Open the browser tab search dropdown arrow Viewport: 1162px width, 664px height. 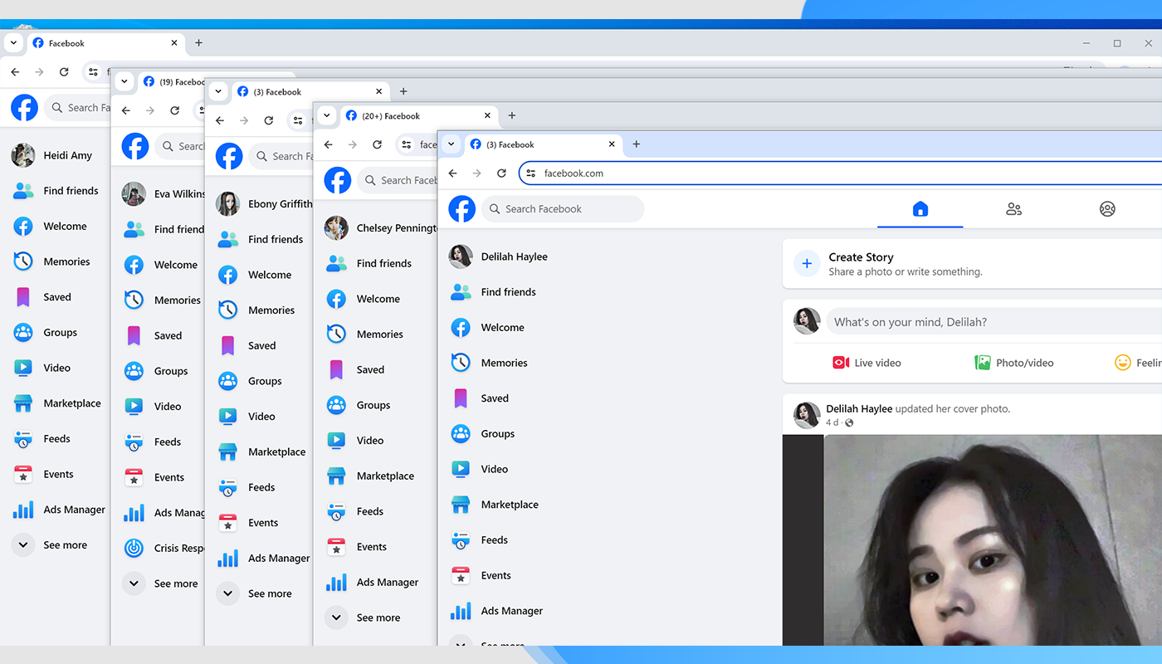[x=451, y=144]
